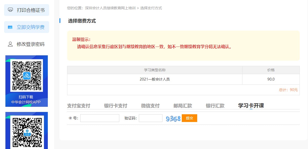Click the 中华会计网校APP download QR code
This screenshot has width=308, height=149.
coord(26,75)
